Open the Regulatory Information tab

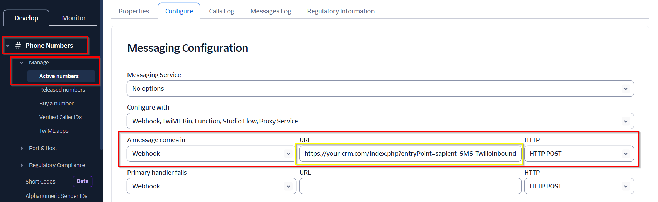[341, 11]
